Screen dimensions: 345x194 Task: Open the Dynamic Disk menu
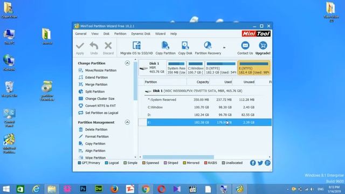pos(141,34)
